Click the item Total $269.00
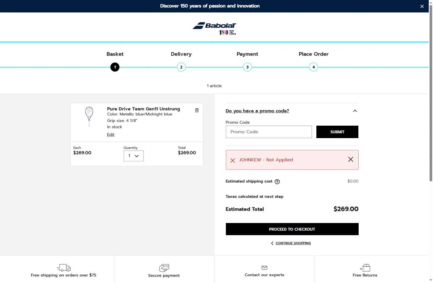 click(x=187, y=153)
